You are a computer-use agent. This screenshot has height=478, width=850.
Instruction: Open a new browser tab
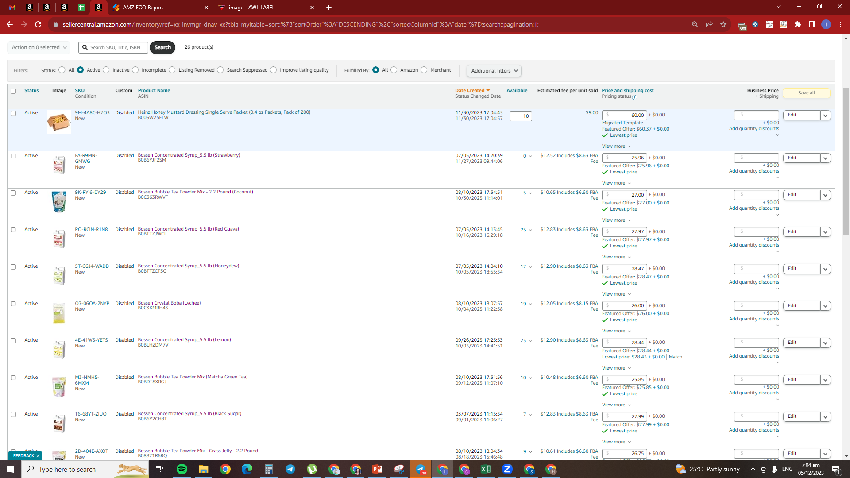pos(329,8)
